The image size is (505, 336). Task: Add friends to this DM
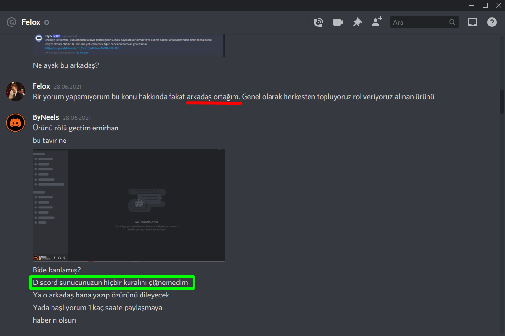[376, 22]
